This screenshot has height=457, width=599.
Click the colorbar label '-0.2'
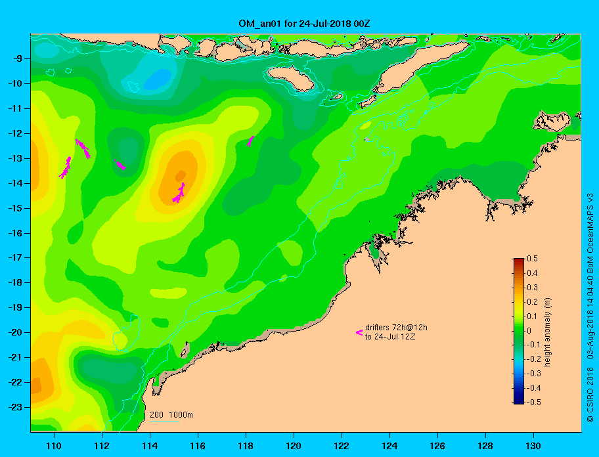(533, 359)
